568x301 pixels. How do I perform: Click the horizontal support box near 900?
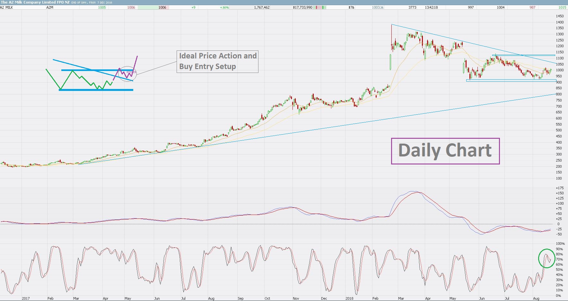[x=511, y=80]
